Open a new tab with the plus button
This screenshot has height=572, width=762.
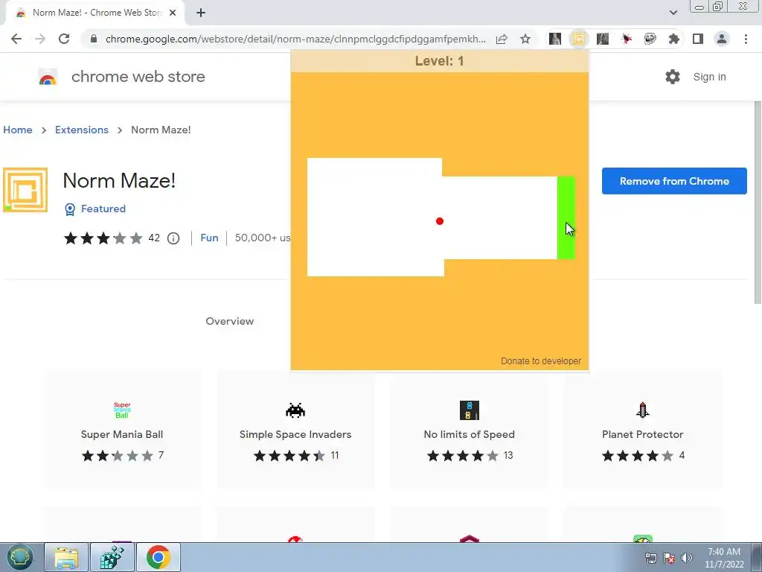click(x=201, y=13)
